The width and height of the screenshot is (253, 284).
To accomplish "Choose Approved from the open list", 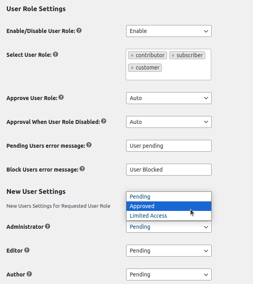I will pos(169,206).
